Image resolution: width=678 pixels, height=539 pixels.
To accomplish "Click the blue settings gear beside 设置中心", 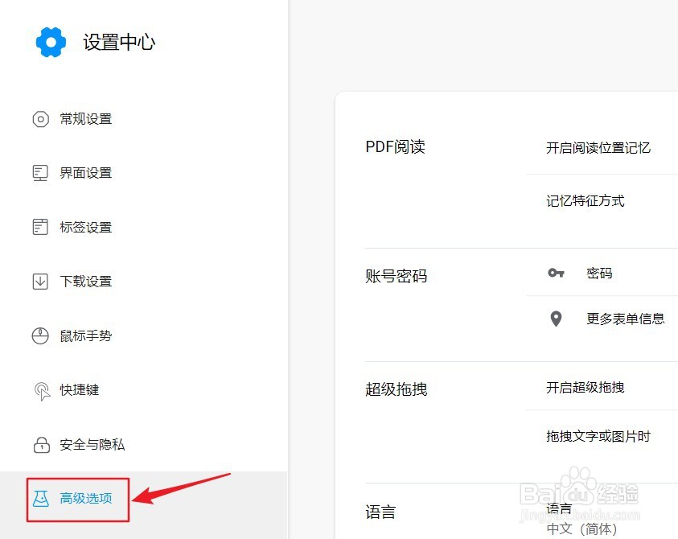I will 51,42.
